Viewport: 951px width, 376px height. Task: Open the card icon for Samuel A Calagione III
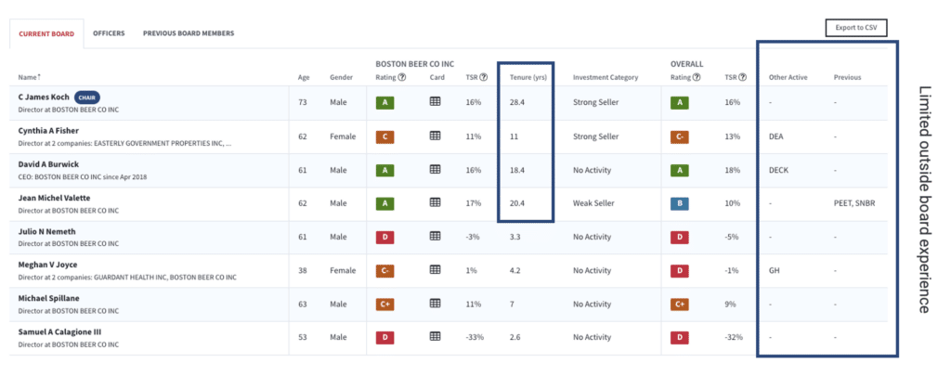435,336
